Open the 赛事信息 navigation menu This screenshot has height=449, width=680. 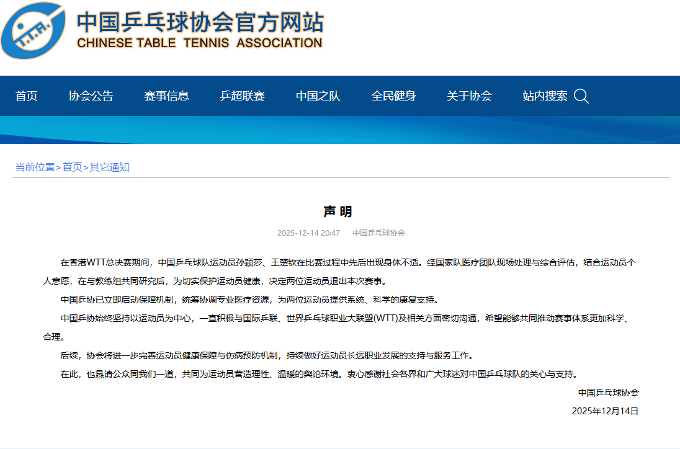click(167, 96)
